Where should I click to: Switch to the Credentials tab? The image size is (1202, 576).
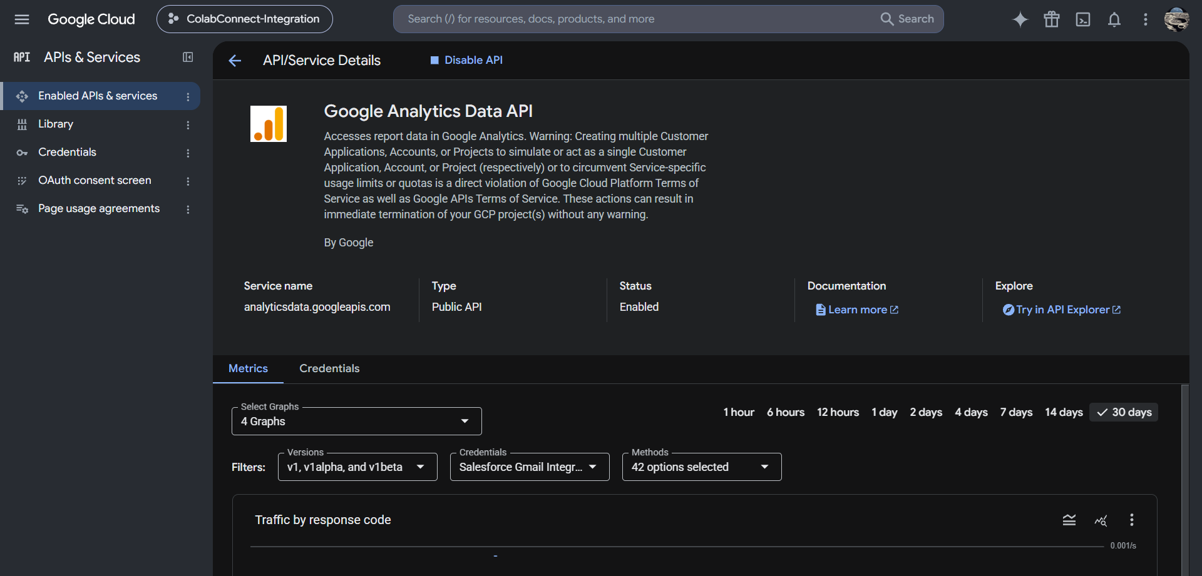329,368
